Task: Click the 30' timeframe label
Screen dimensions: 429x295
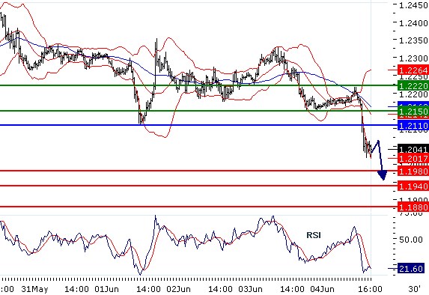Action: (x=415, y=289)
